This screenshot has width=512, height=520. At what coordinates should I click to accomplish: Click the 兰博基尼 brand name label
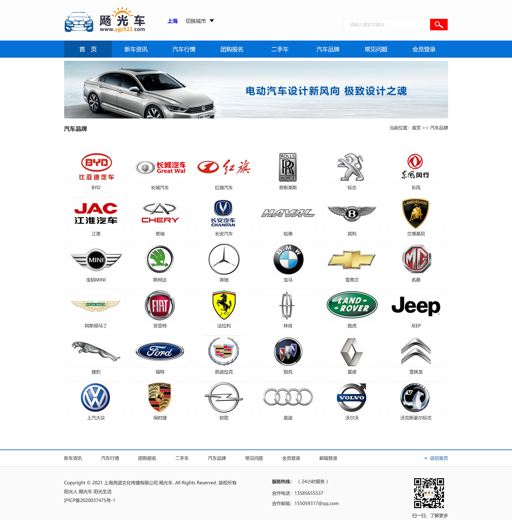tap(416, 234)
